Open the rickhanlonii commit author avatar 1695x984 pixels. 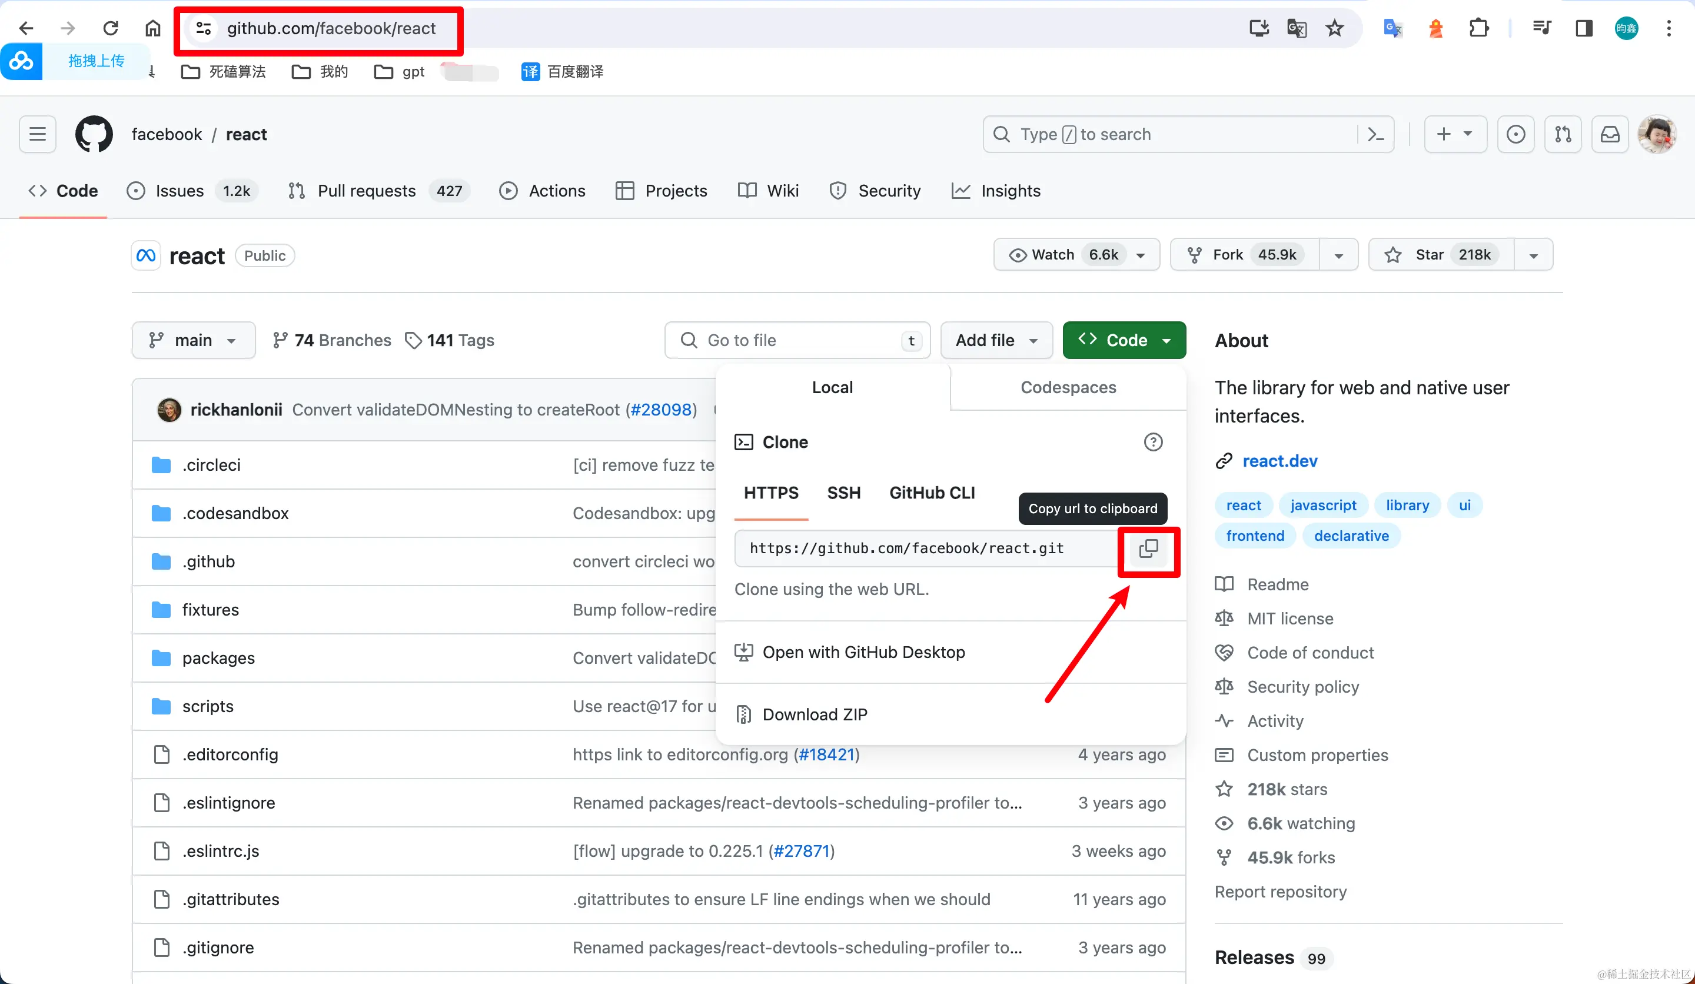[169, 410]
